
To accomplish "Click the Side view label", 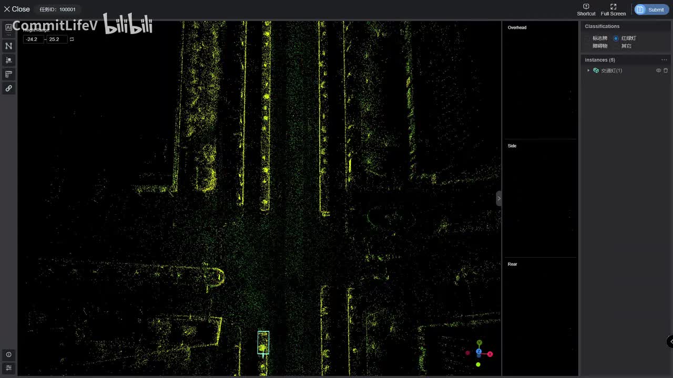I will (x=512, y=146).
